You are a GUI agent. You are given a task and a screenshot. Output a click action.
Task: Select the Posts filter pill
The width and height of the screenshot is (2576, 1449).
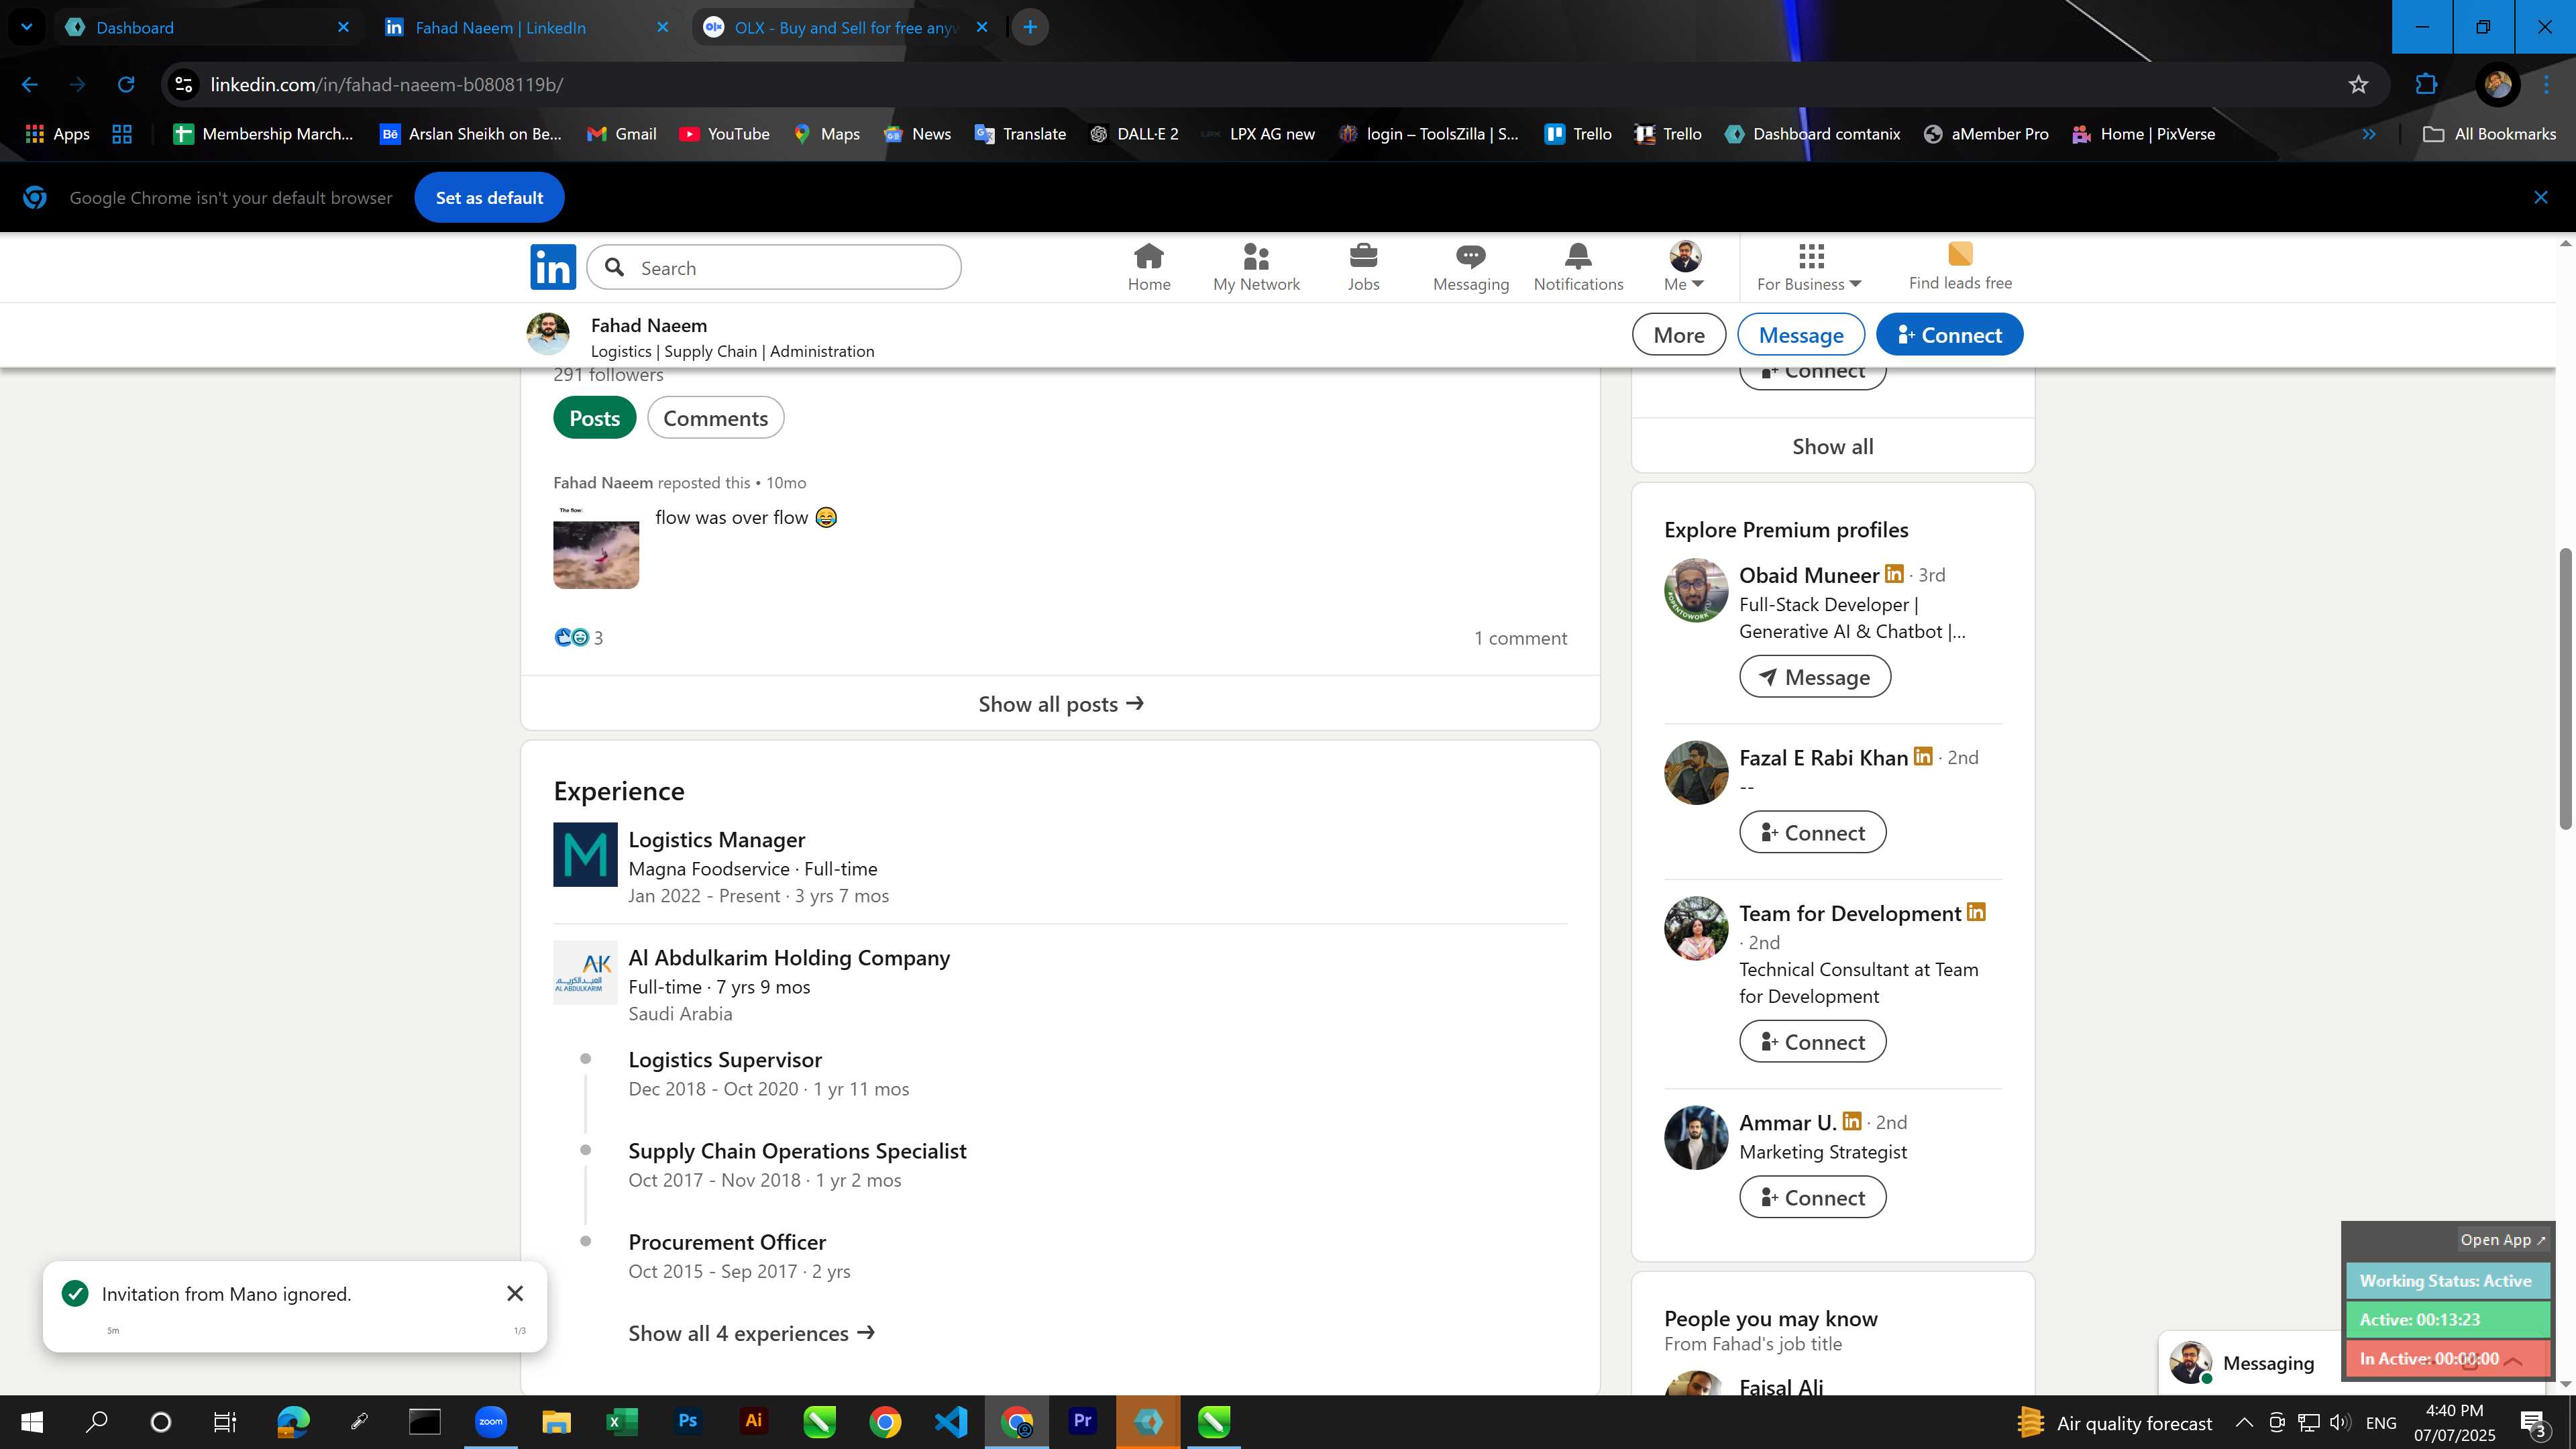(594, 418)
